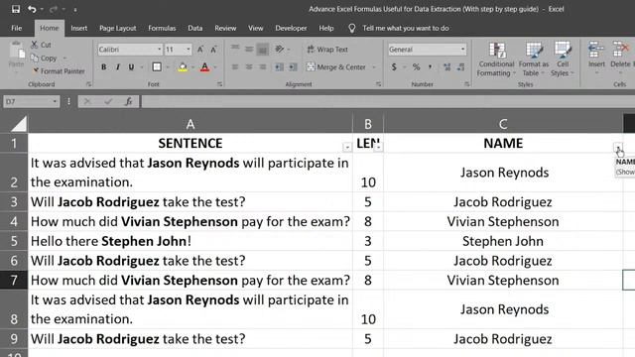This screenshot has width=635, height=357.
Task: Apply red Font Color swatch
Action: [205, 66]
